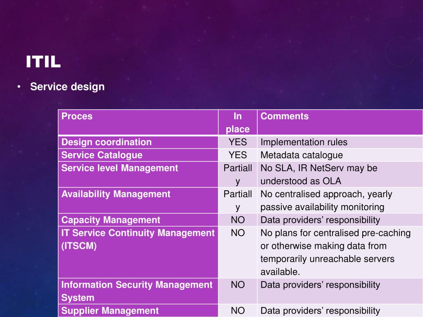Screen dimensions: 423x317
Task: Click the Comments column header
Action: [340, 122]
